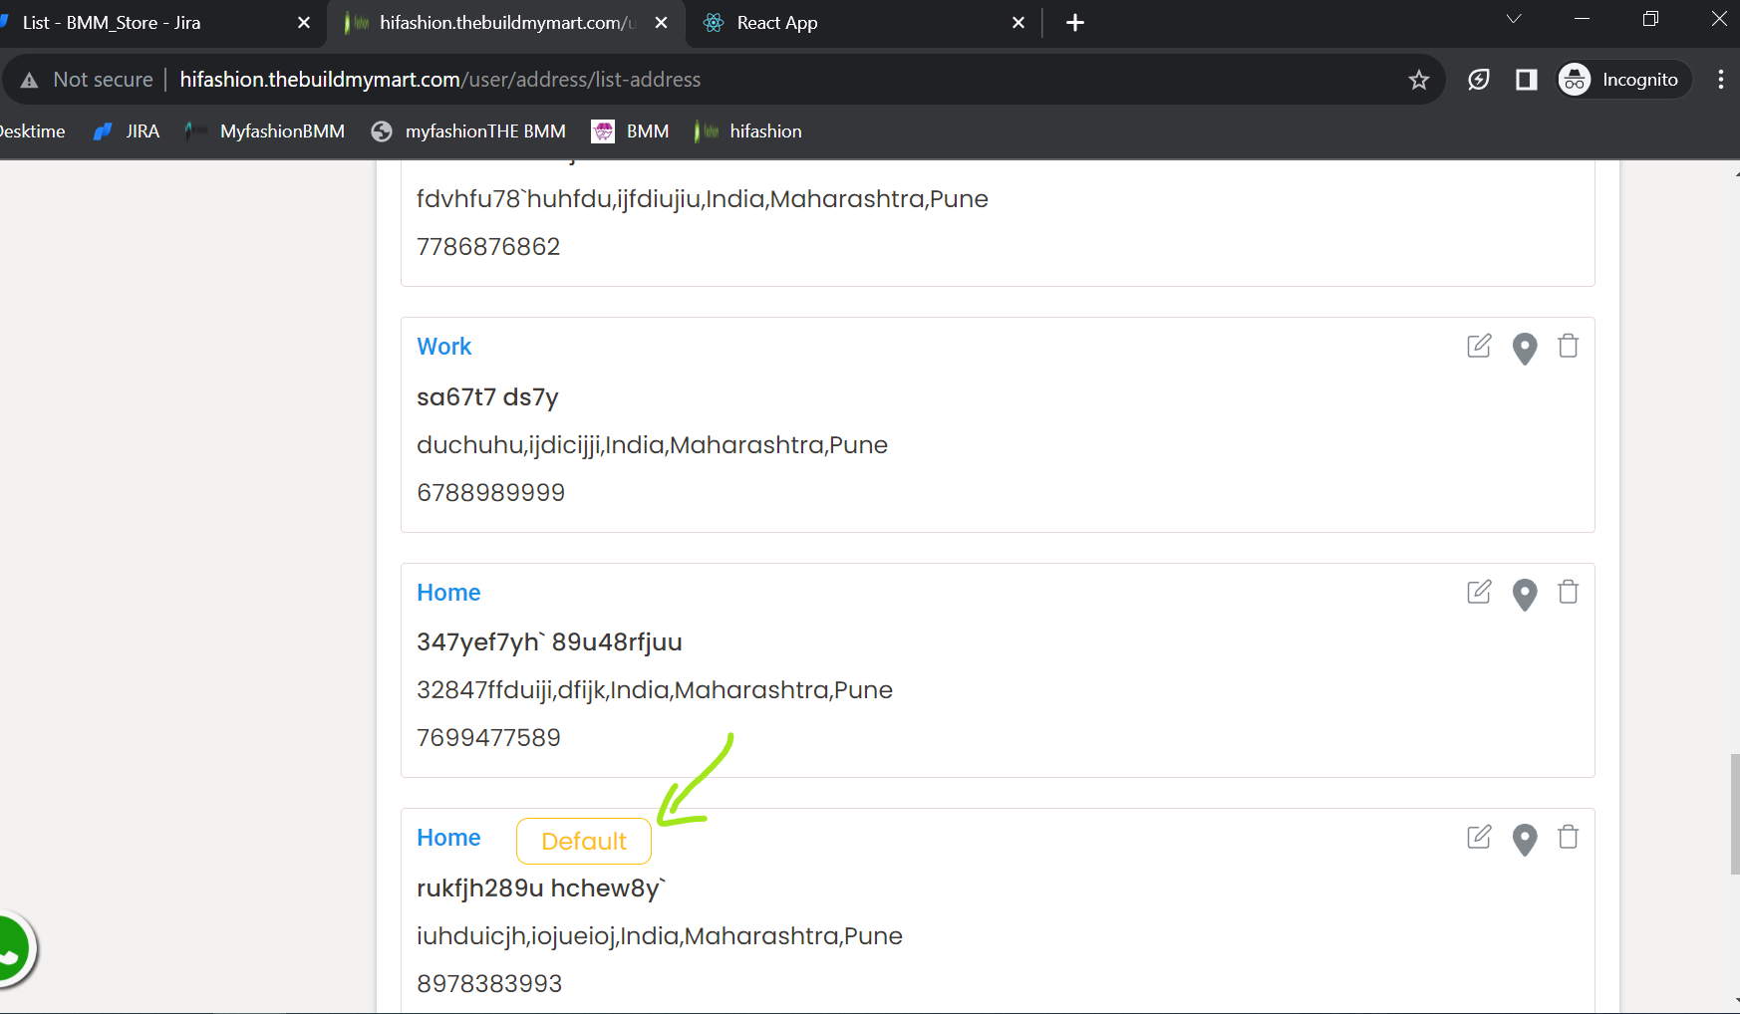Viewport: 1740px width, 1014px height.
Task: Delete the Work address sa67t7 ds7y
Action: [x=1569, y=346]
